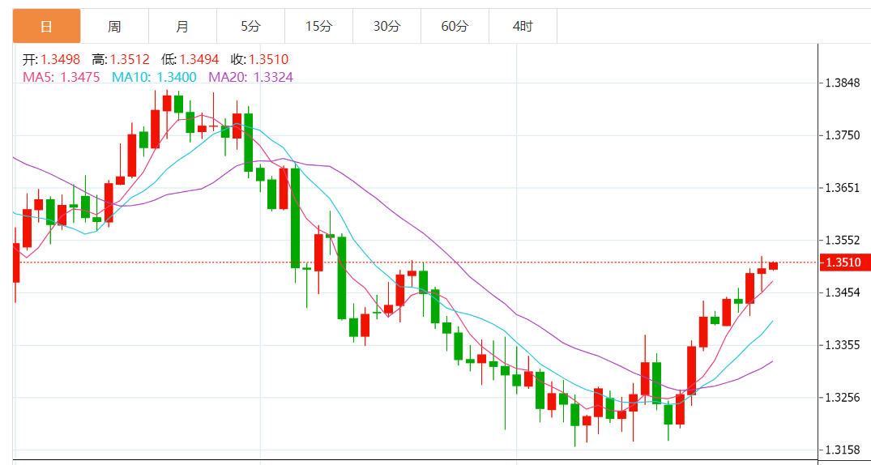Click the 1.3651 price axis label
871x465 pixels.
[x=841, y=188]
